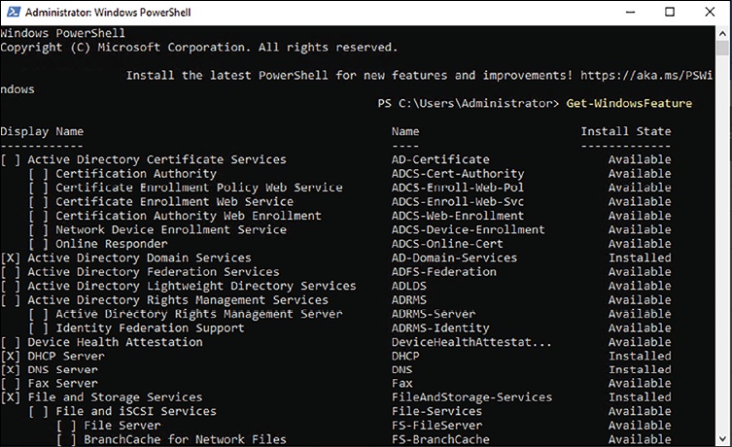This screenshot has width=732, height=447.
Task: Click the vertical scrollbar thumb
Action: coord(722,48)
